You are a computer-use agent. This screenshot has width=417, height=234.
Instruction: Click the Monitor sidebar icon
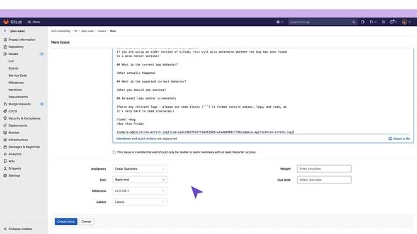pos(5,133)
